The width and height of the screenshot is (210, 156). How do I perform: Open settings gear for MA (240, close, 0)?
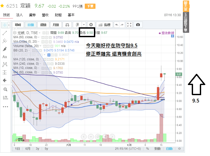[x=48, y=64]
